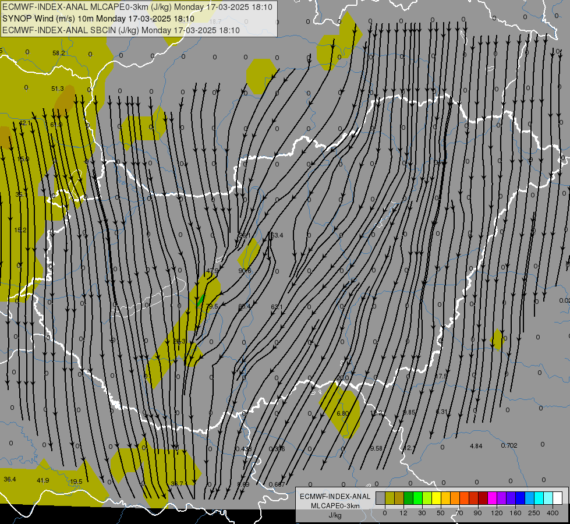Click the map value '6.80'
Viewport: 570px width, 524px height.
point(342,413)
